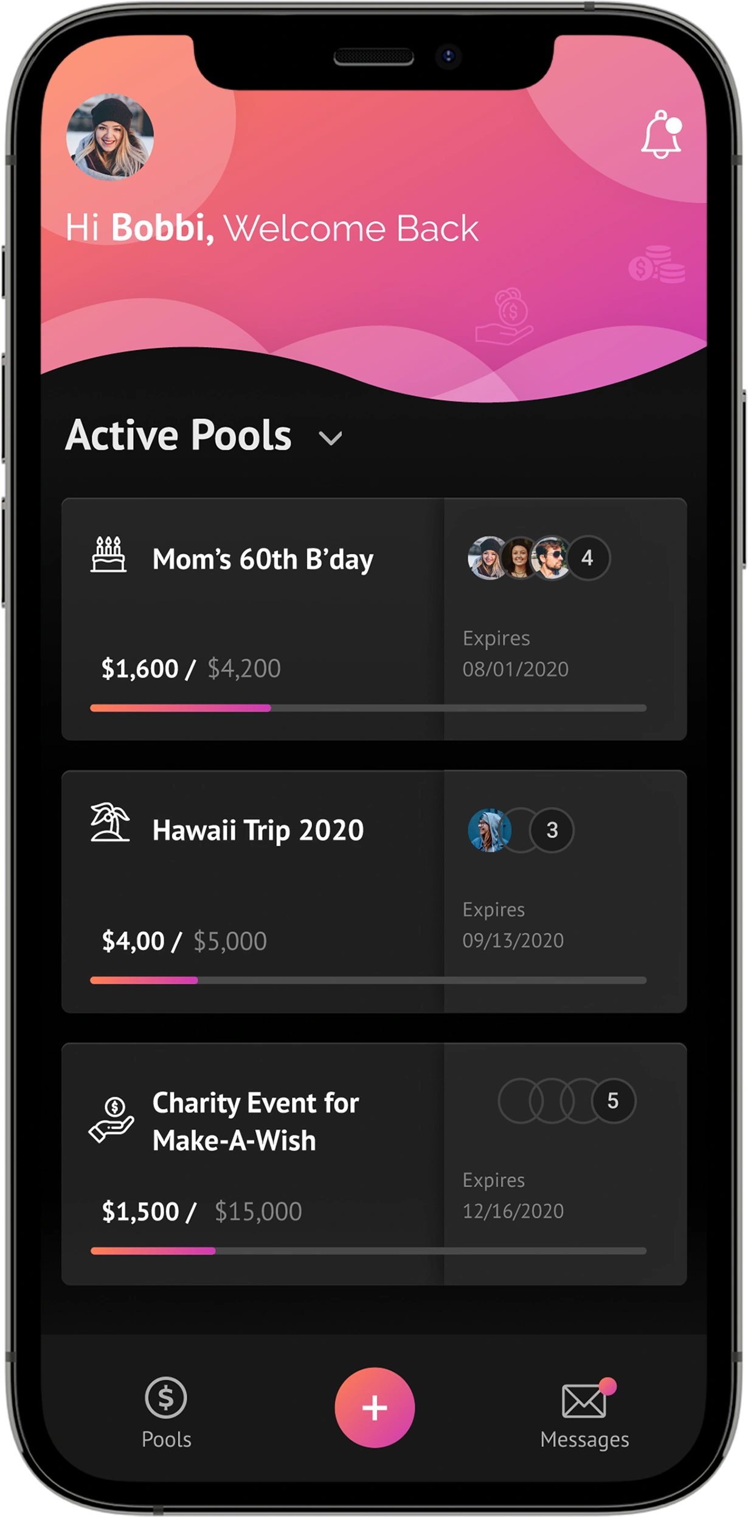The image size is (748, 1517).
Task: Switch to the Pools tab
Action: (166, 1414)
